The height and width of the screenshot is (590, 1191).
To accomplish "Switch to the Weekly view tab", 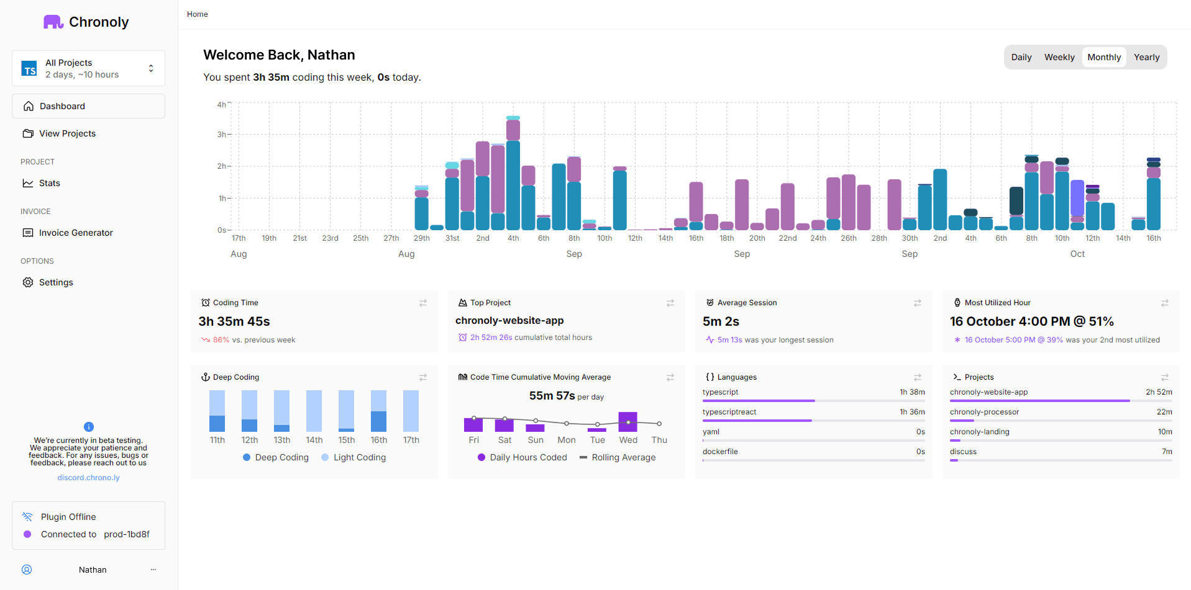I will [x=1059, y=57].
